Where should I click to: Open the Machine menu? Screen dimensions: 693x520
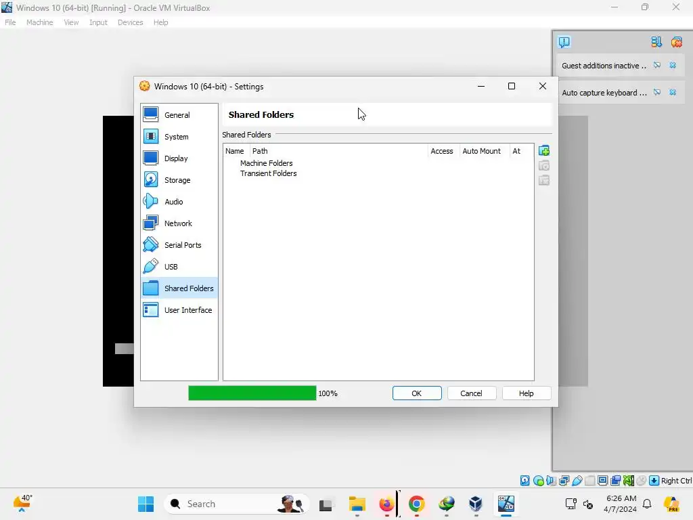click(x=39, y=22)
